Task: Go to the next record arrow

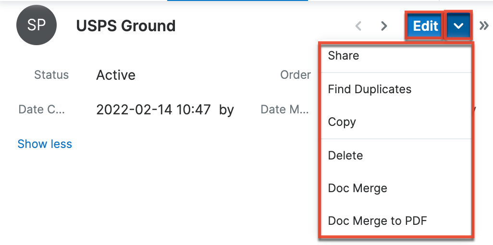Action: 383,26
